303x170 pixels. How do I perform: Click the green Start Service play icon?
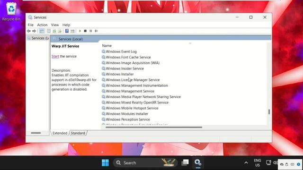tap(80, 31)
